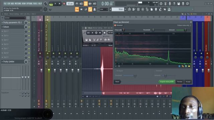Open the TOOLS menu
Screen dimensions: 214x120
pos(35,4)
